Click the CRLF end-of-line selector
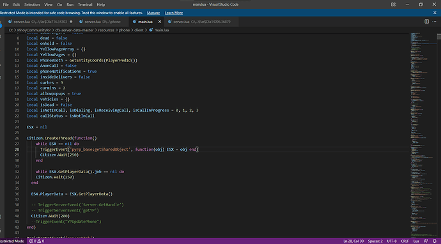This screenshot has width=441, height=244. coord(405,241)
